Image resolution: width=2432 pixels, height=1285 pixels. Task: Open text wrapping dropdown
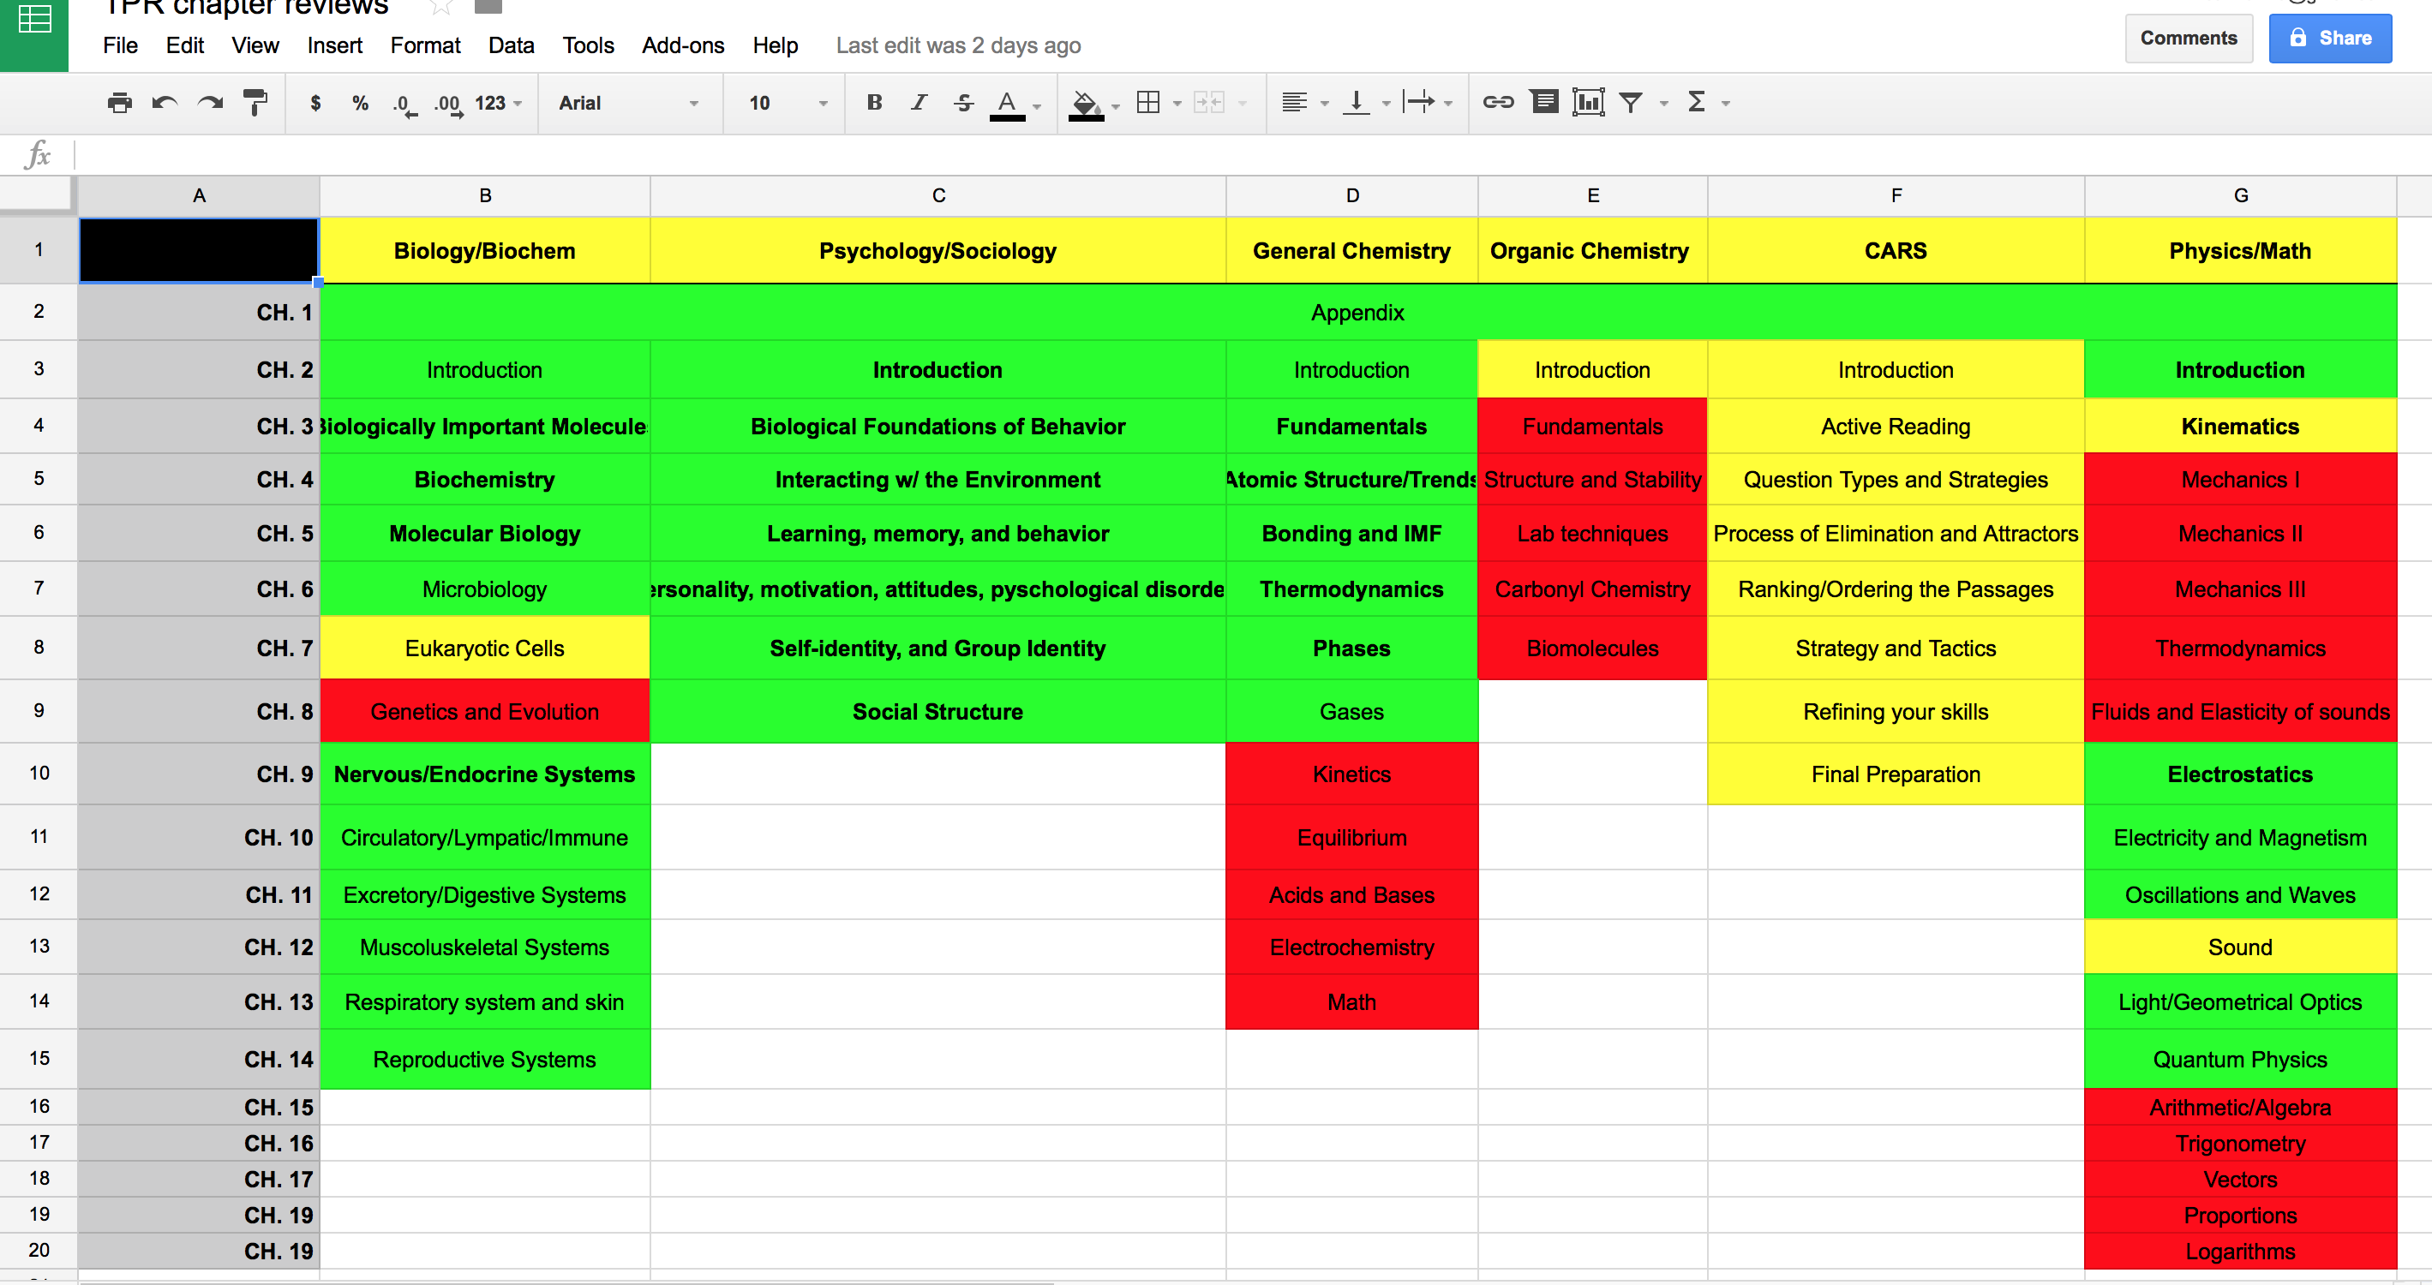pos(1428,103)
